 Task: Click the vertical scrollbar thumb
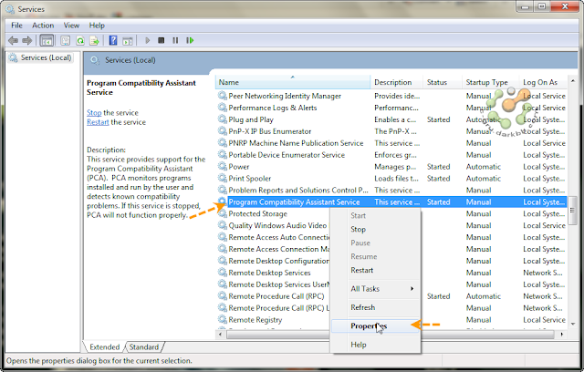[x=573, y=211]
